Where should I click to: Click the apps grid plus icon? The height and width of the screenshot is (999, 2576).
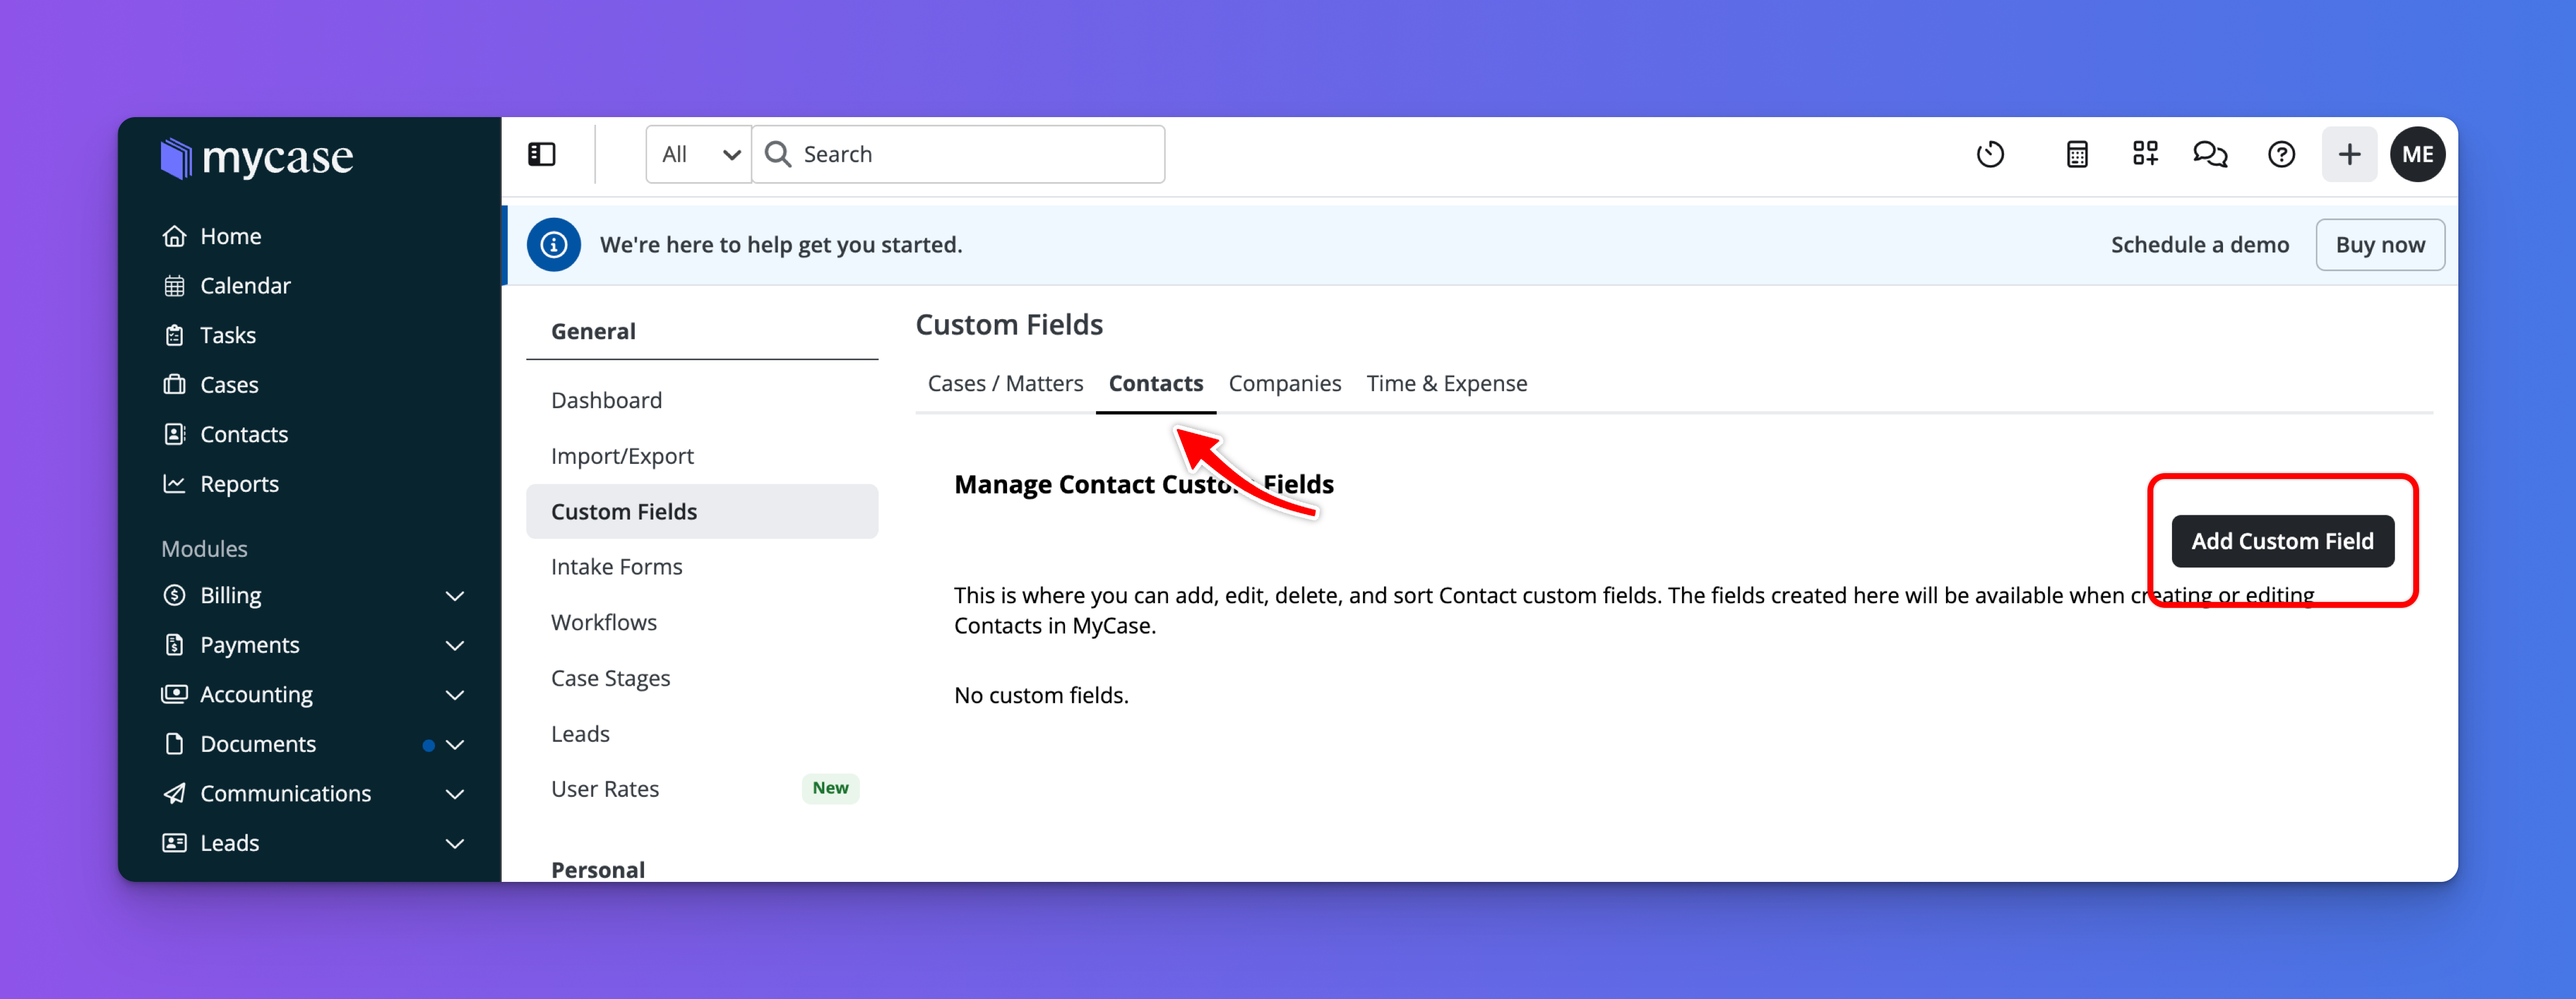[2144, 154]
